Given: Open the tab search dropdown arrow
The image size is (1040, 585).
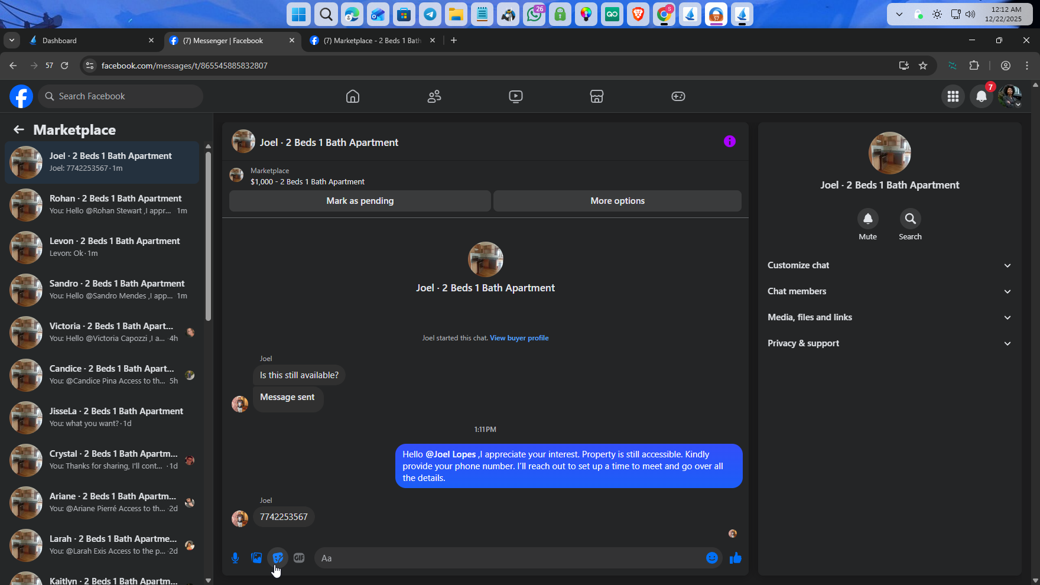Looking at the screenshot, I should click(x=12, y=40).
